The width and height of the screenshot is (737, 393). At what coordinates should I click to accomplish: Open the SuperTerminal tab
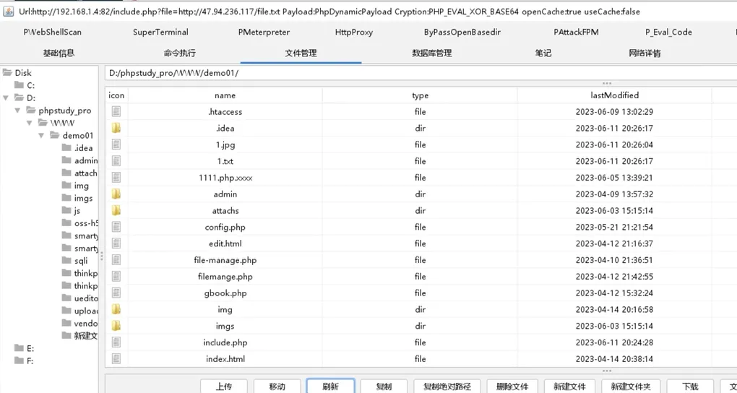tap(160, 33)
